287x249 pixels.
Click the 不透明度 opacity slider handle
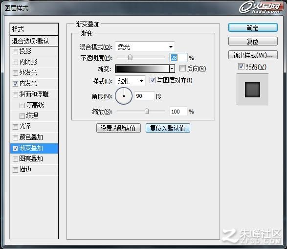pos(130,58)
